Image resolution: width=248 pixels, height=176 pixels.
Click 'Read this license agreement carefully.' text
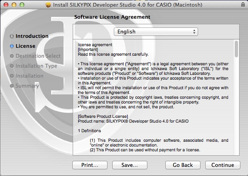pos(113,55)
